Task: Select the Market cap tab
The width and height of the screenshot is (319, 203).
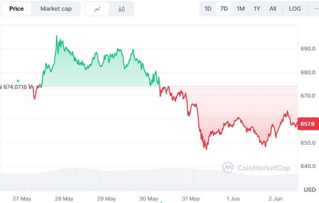Action: click(56, 9)
